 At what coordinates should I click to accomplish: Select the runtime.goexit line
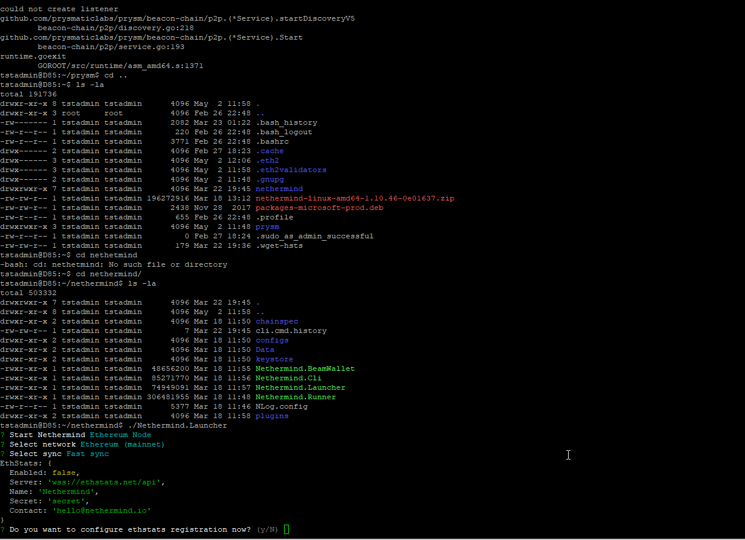click(33, 56)
